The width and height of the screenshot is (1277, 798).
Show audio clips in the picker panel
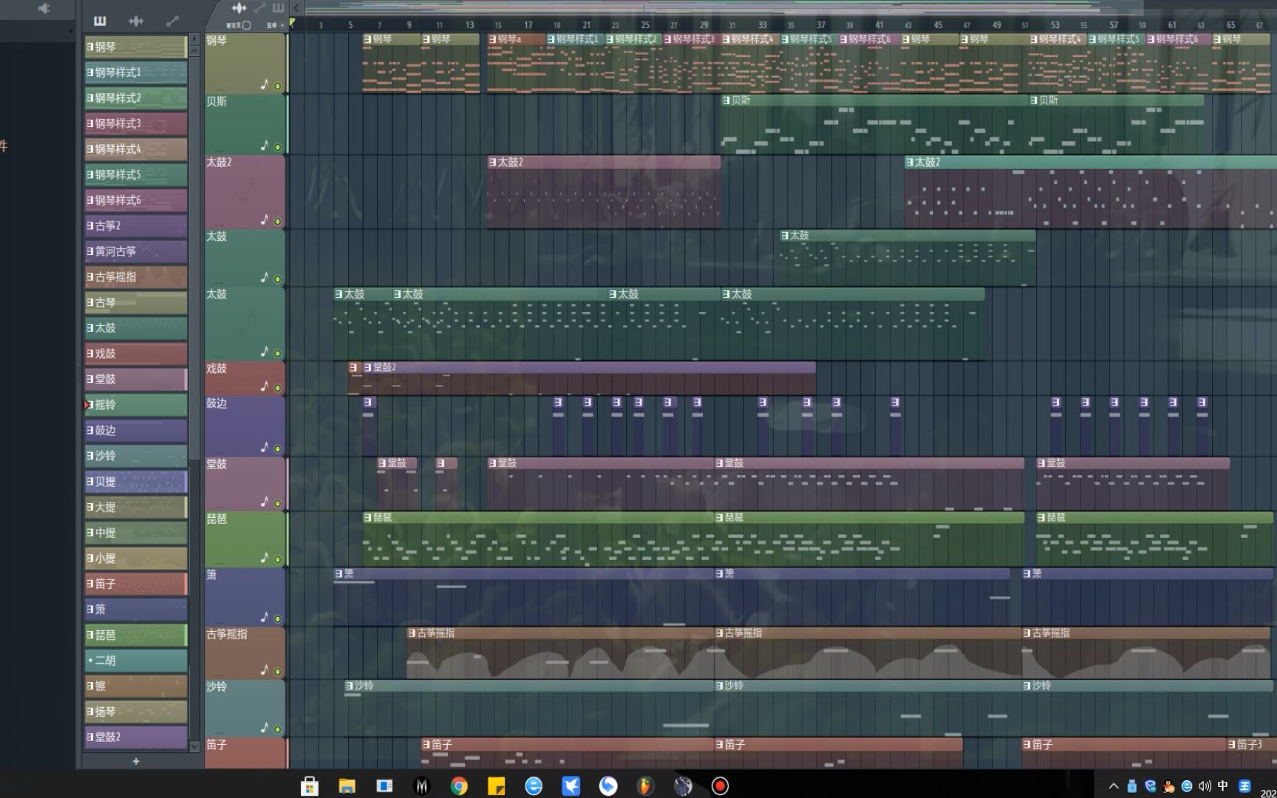tap(136, 21)
